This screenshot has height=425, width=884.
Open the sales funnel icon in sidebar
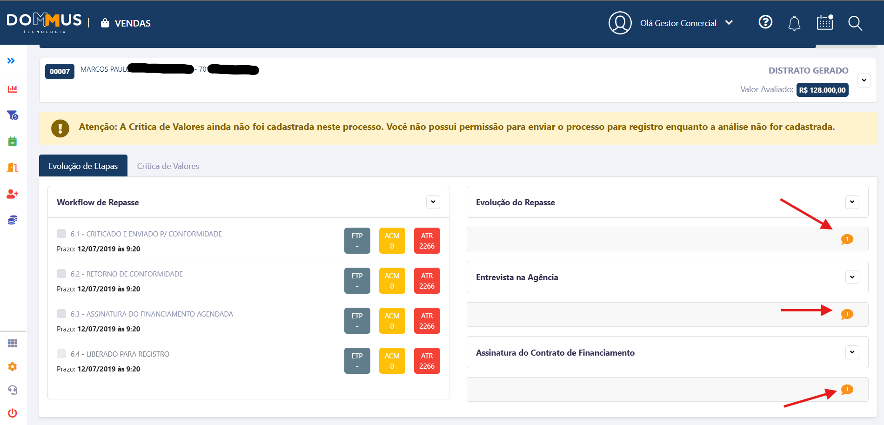tap(13, 115)
